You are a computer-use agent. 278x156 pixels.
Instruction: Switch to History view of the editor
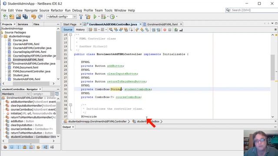click(80, 30)
